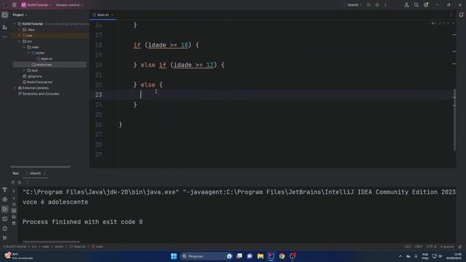
Task: Open Run panel more actions
Action: pos(27,183)
